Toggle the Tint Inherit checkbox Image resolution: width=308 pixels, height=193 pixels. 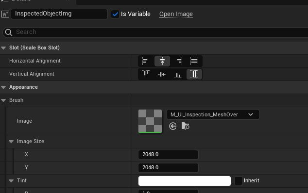click(x=239, y=181)
